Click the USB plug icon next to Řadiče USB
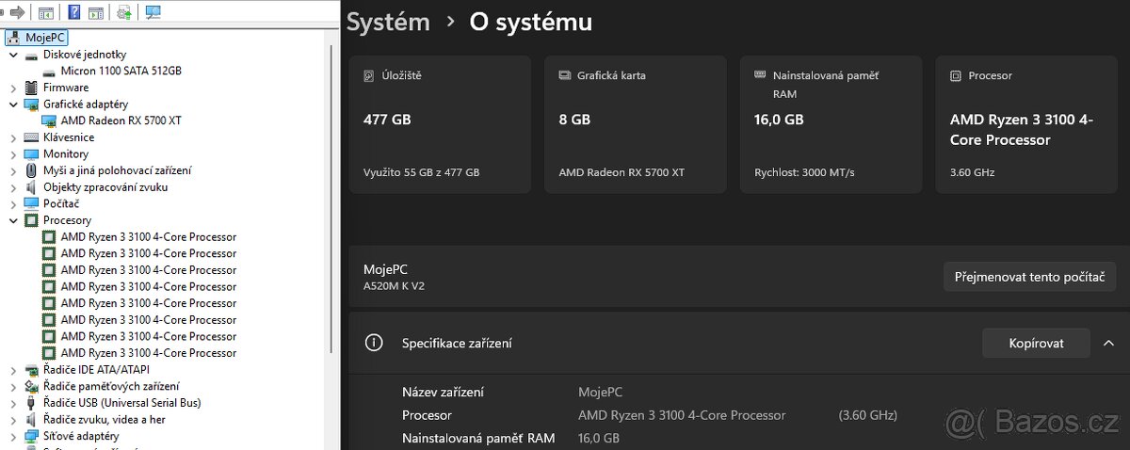Screen dimensions: 1130x450 (x=31, y=402)
